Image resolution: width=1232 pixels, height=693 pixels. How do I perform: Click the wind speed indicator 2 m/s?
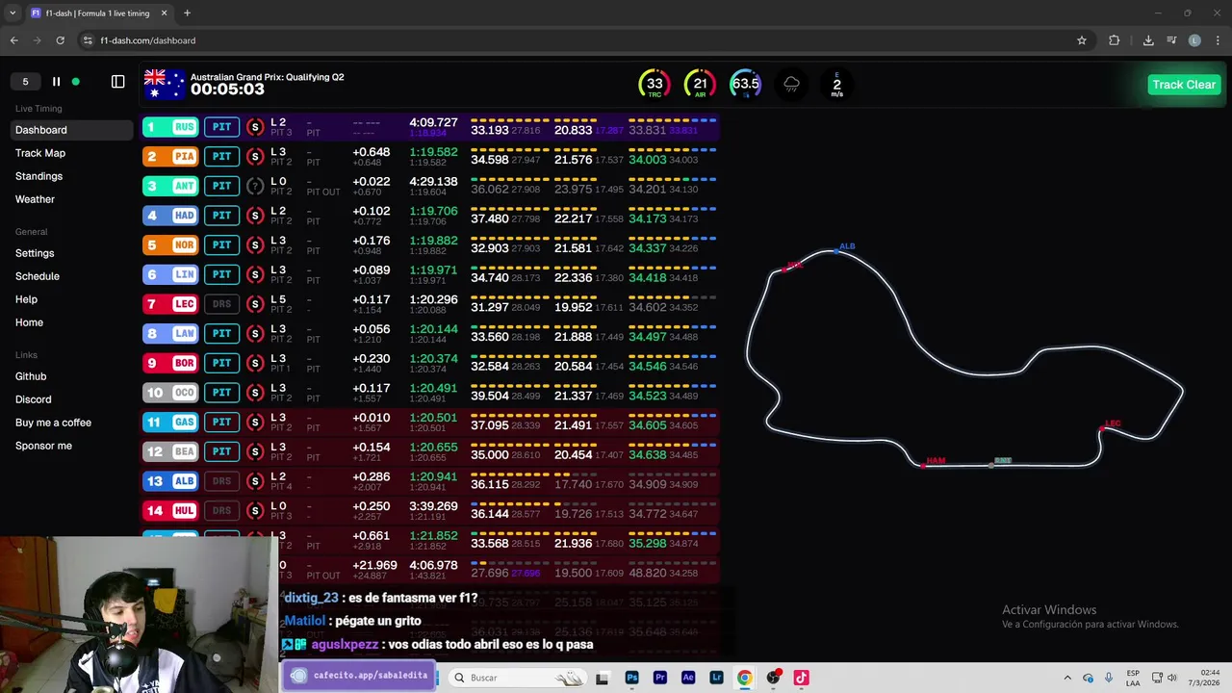click(x=836, y=85)
